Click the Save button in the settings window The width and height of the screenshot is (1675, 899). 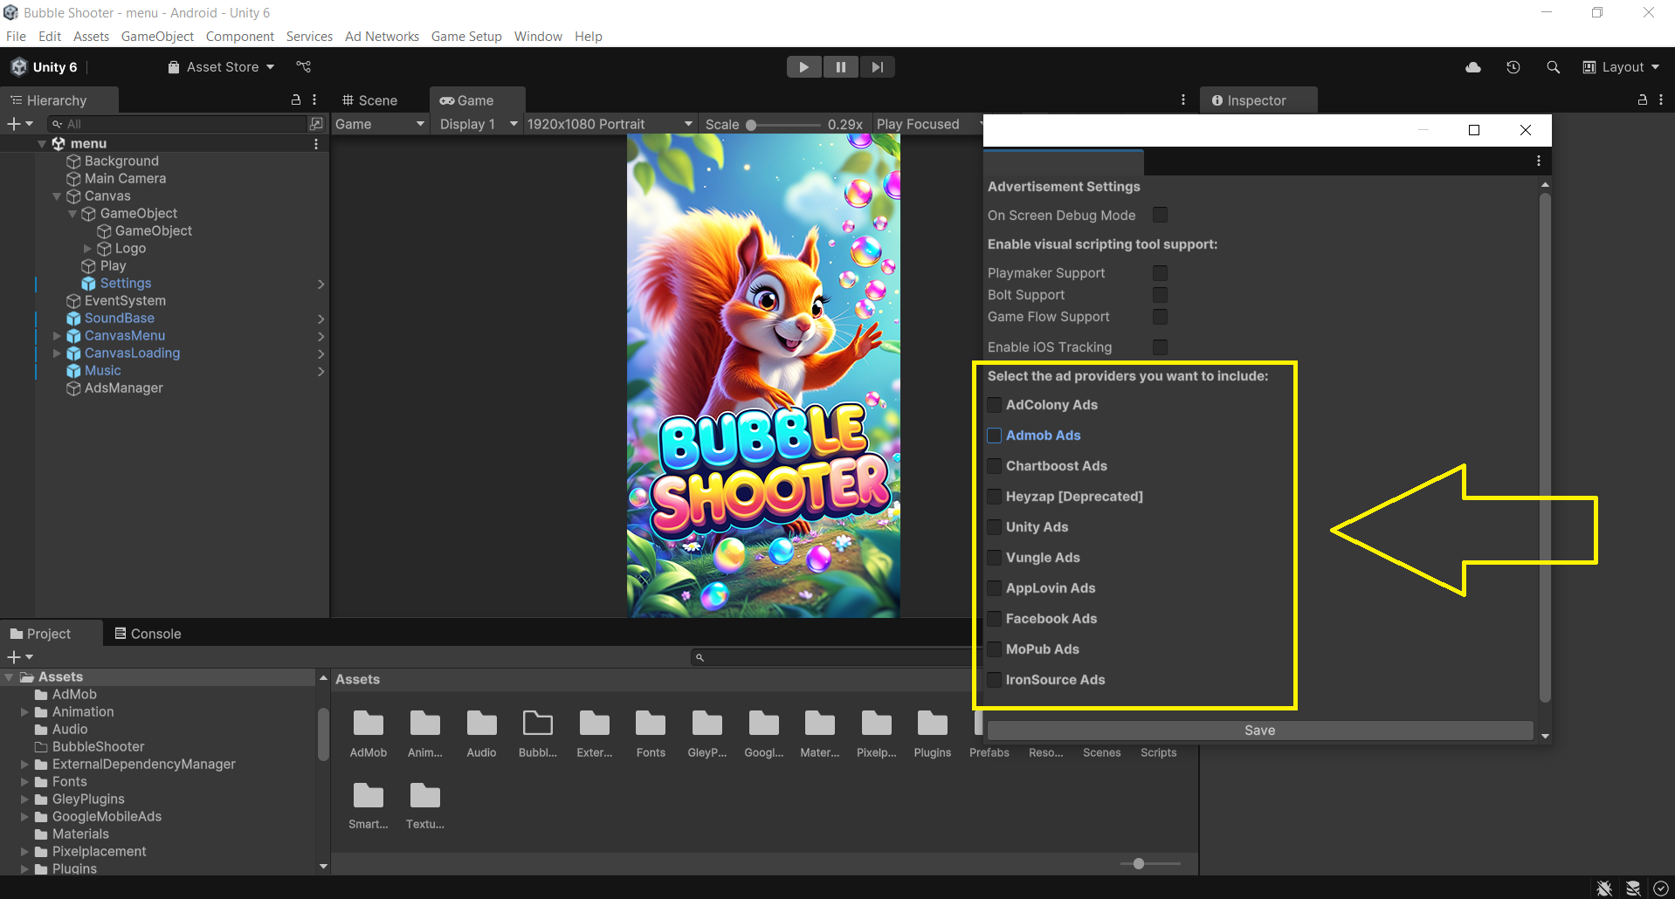pyautogui.click(x=1258, y=730)
